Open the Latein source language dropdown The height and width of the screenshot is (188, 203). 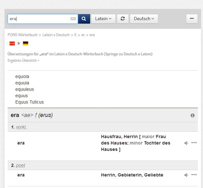(x=103, y=19)
